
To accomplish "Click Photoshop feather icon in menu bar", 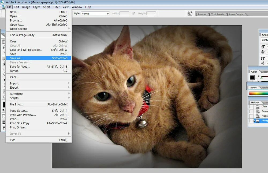I will tap(3, 7).
